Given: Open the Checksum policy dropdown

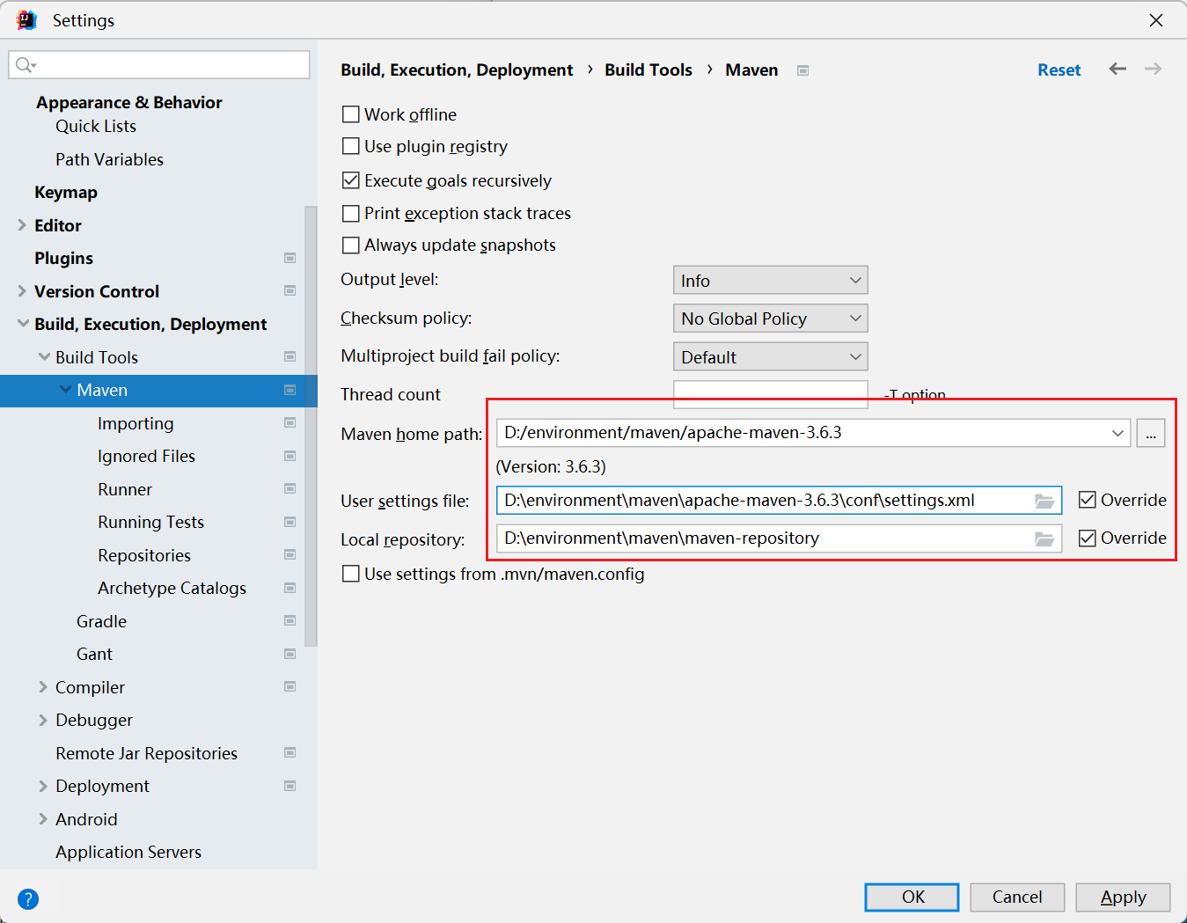Looking at the screenshot, I should pyautogui.click(x=770, y=319).
